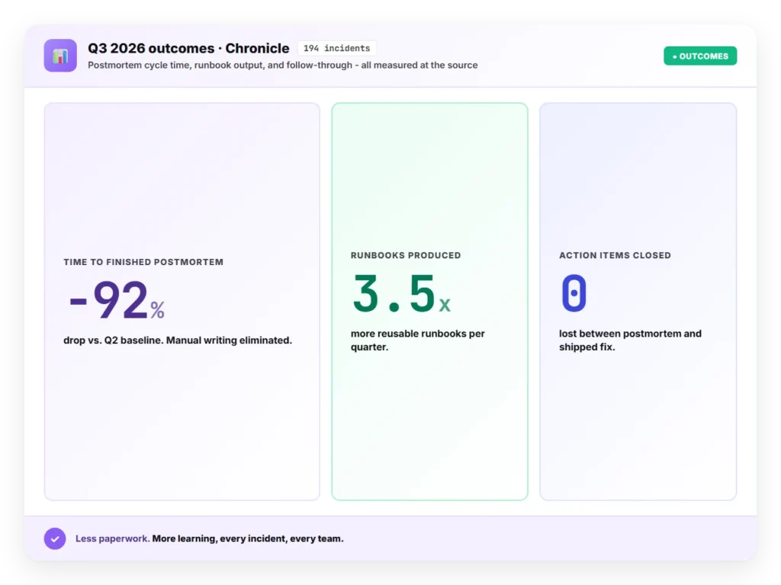781x585 pixels.
Task: Select the Q3 2026 outcomes · Chronicle title
Action: click(x=188, y=48)
